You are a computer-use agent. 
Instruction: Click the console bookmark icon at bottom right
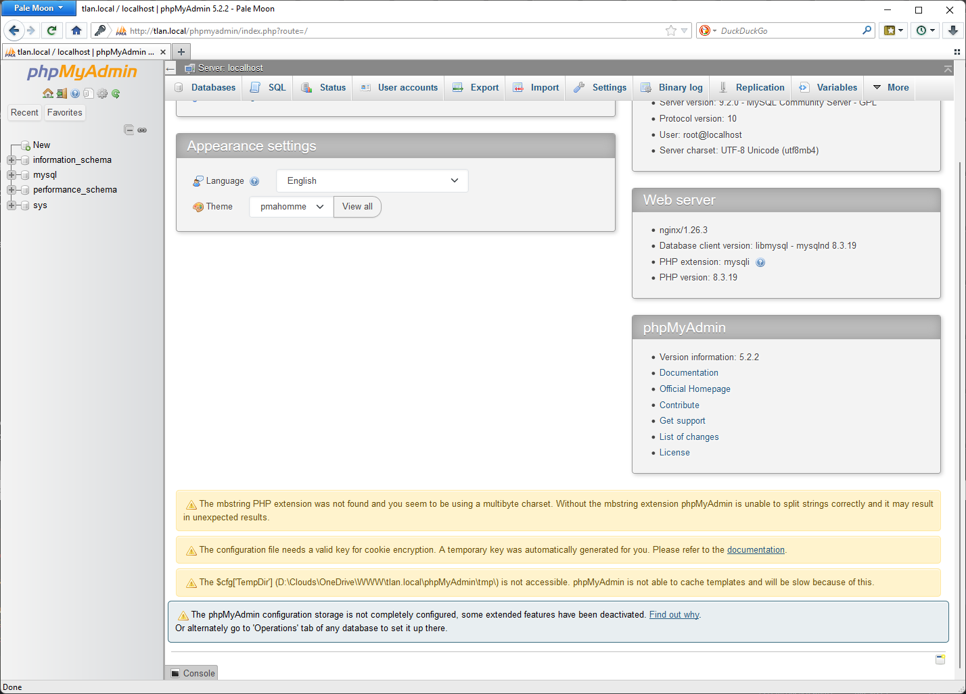(940, 659)
